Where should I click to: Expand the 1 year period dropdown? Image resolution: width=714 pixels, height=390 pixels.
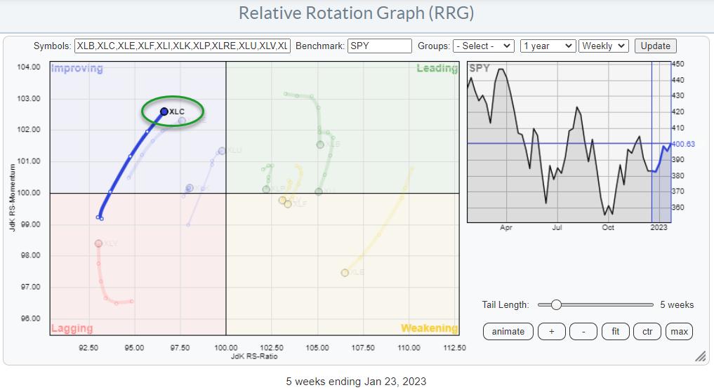click(x=548, y=46)
